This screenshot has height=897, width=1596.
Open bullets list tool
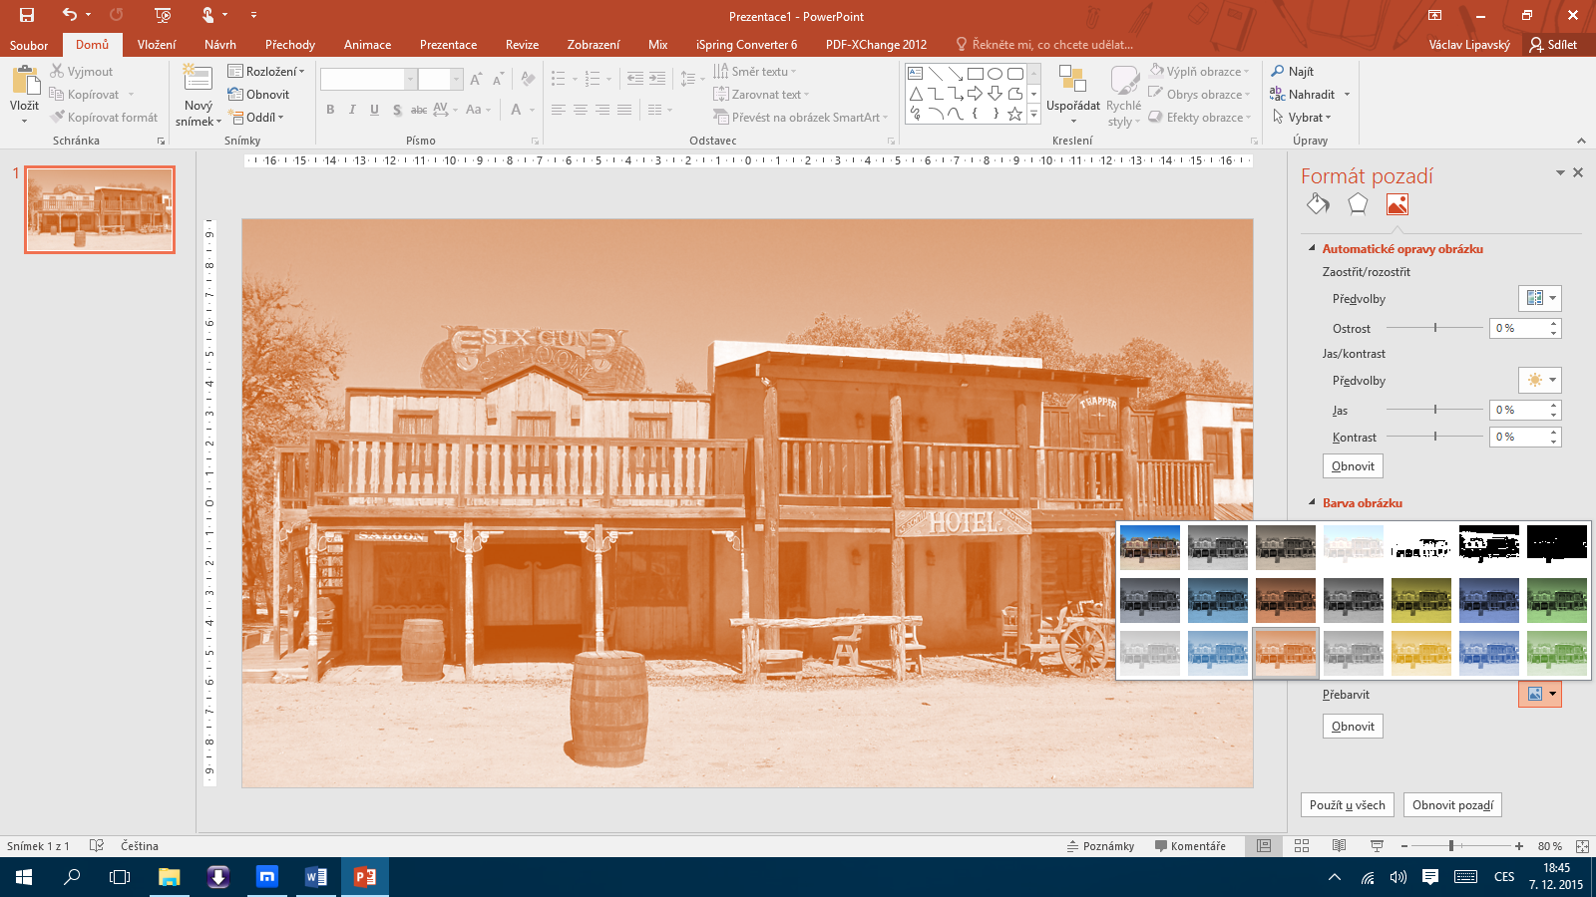tap(559, 79)
